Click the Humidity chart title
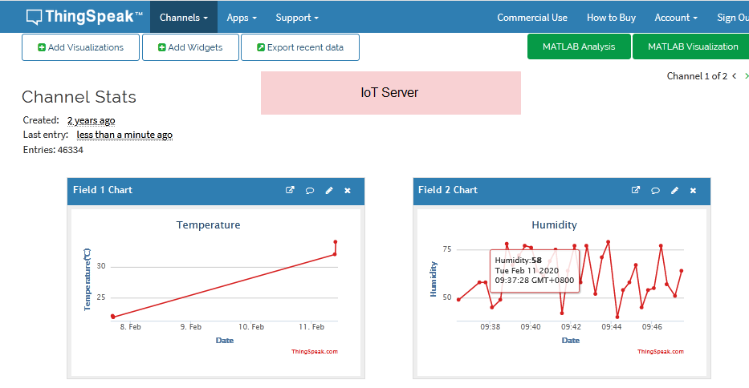The image size is (749, 388). point(554,224)
